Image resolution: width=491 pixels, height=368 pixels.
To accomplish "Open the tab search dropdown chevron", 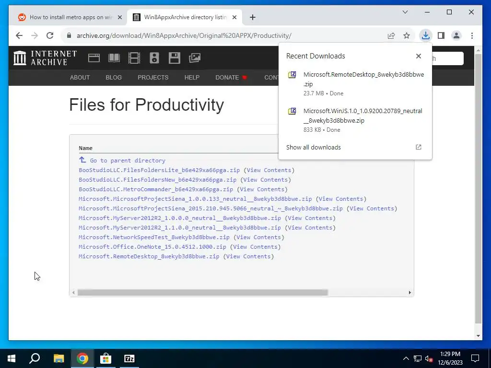I will pyautogui.click(x=405, y=12).
